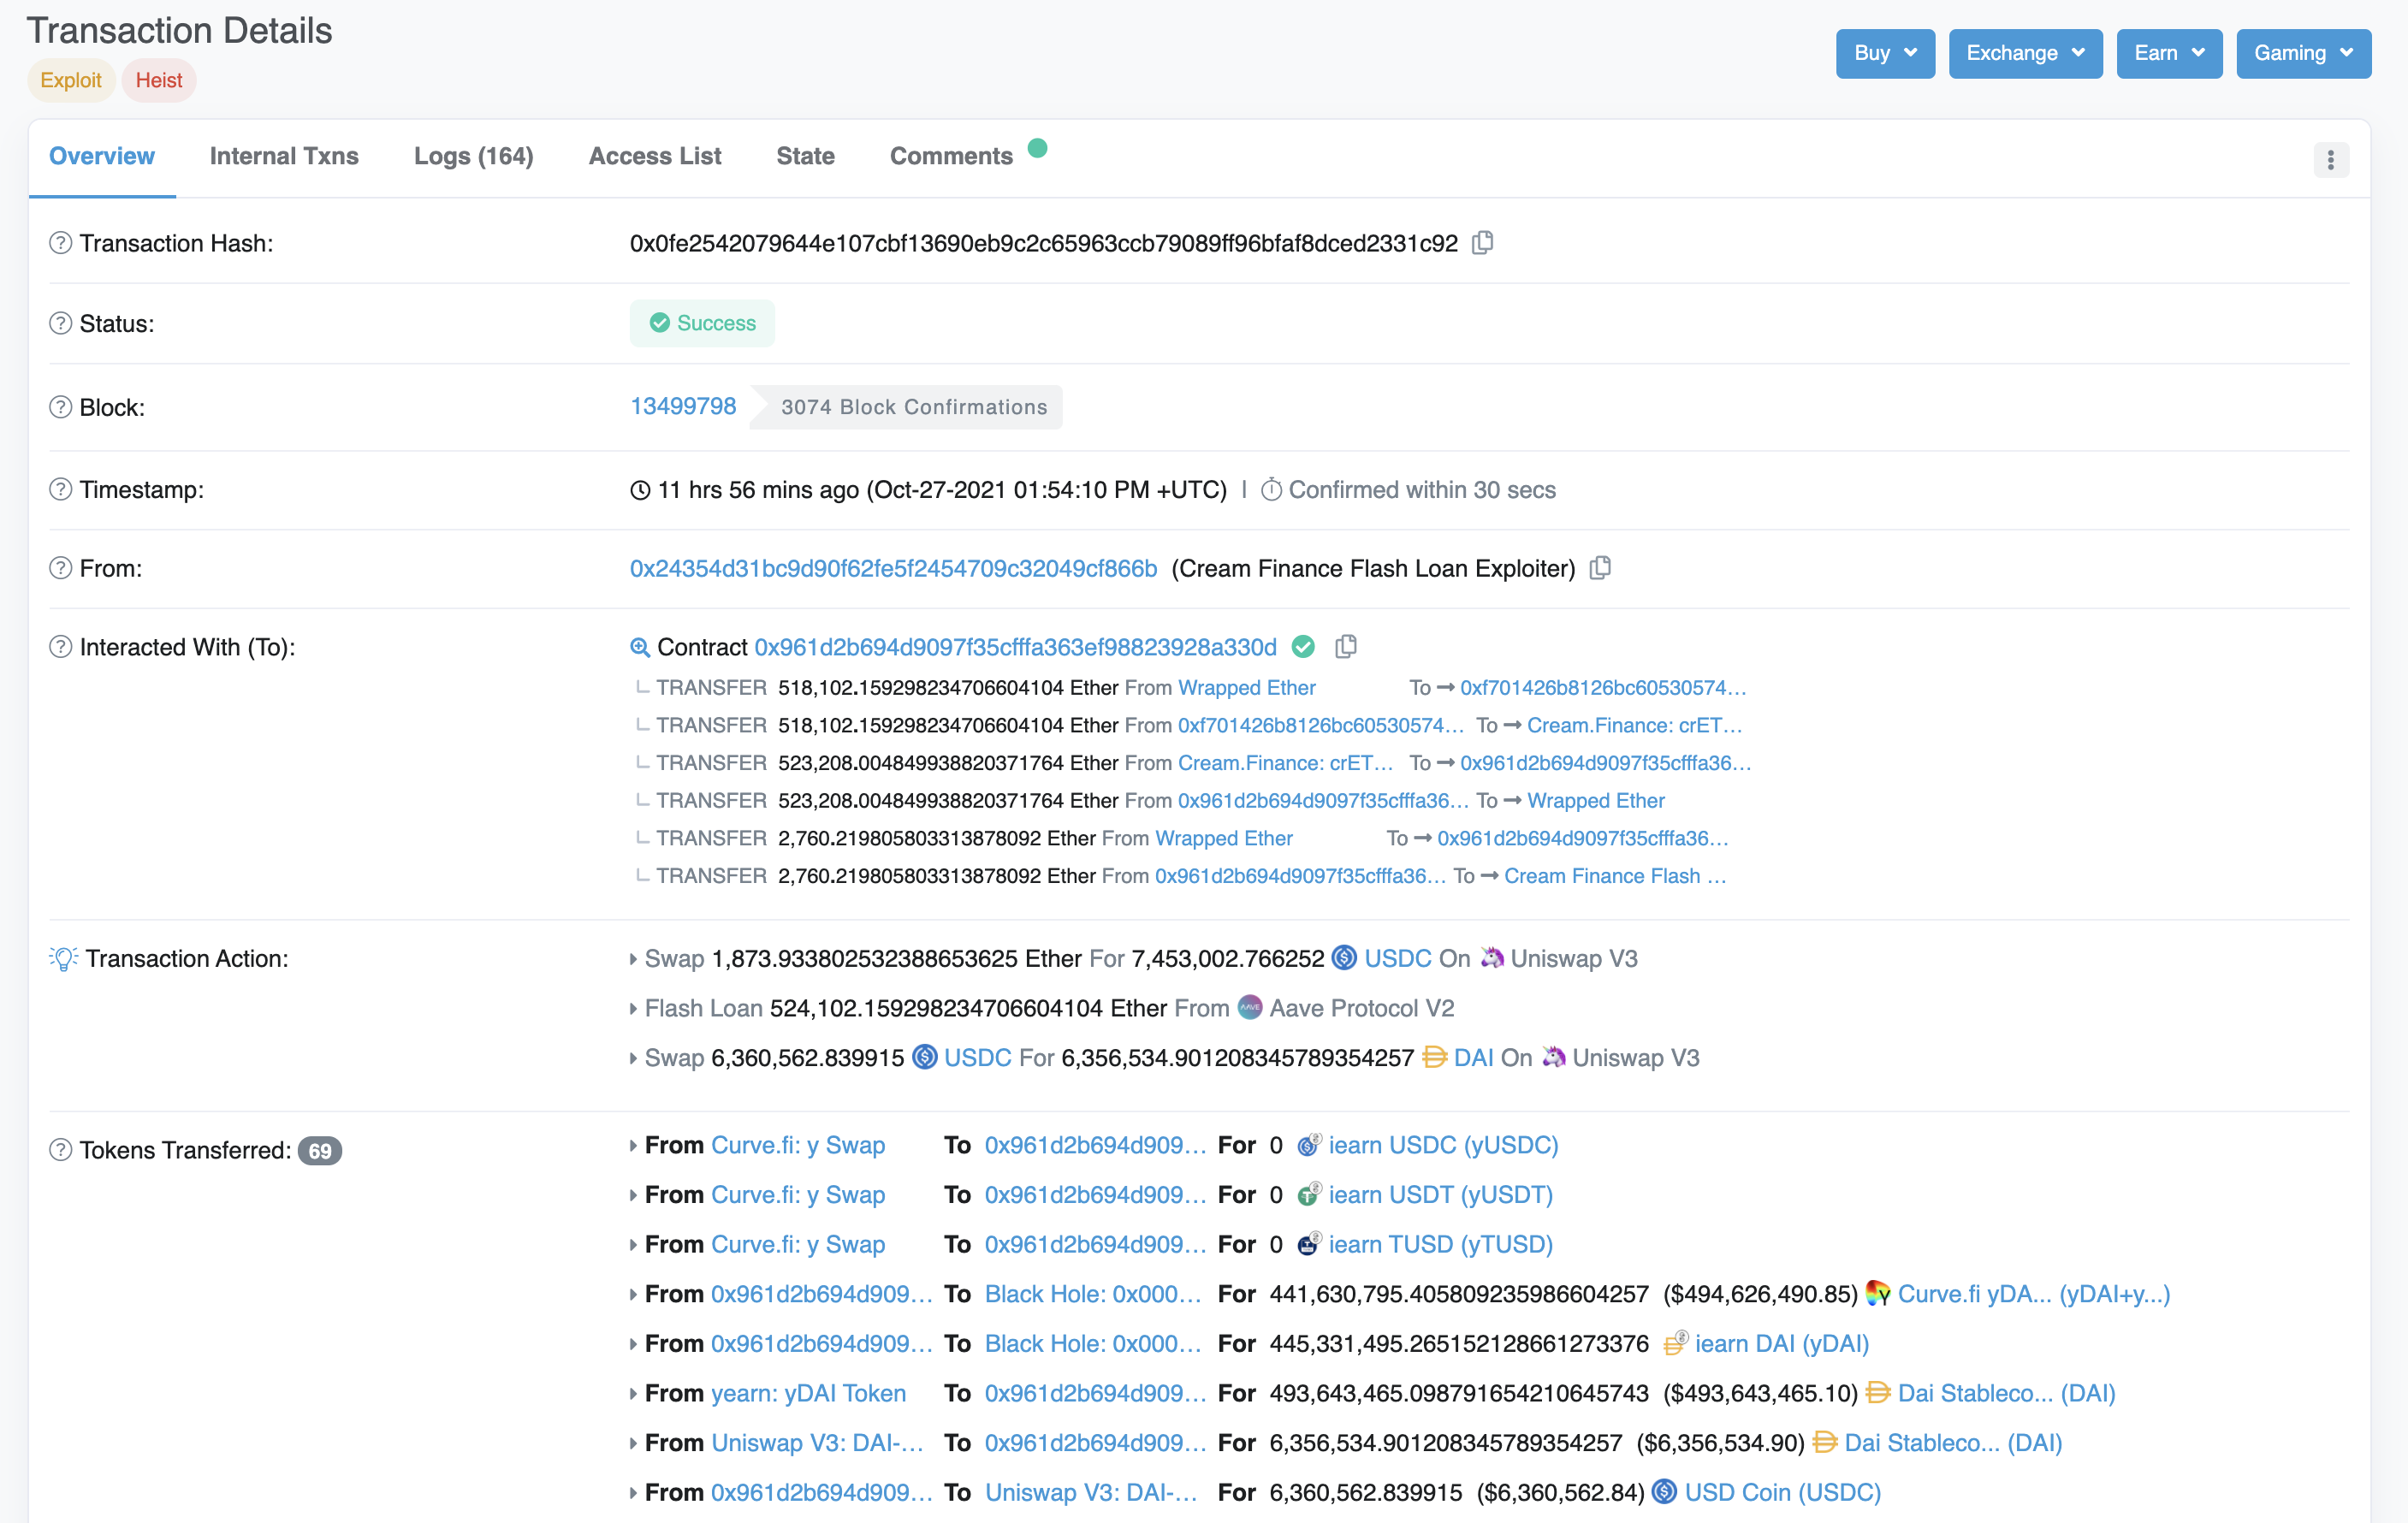Open Uniswap V3: DAI sender link
The height and width of the screenshot is (1523, 2408).
pos(817,1443)
